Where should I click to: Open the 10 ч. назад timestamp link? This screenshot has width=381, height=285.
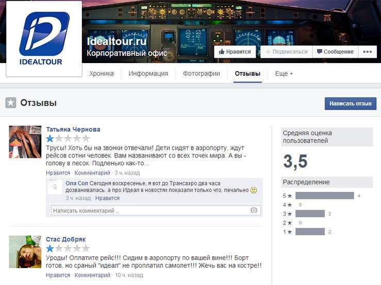[129, 275]
